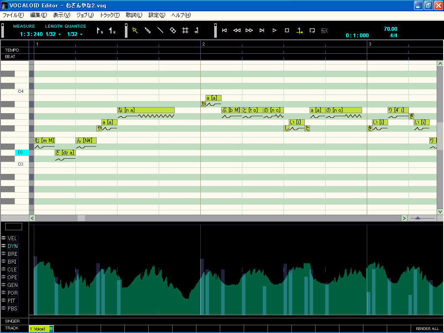Rewind playback with the double-left arrows
Screen dimensions: 444x333
(237, 30)
